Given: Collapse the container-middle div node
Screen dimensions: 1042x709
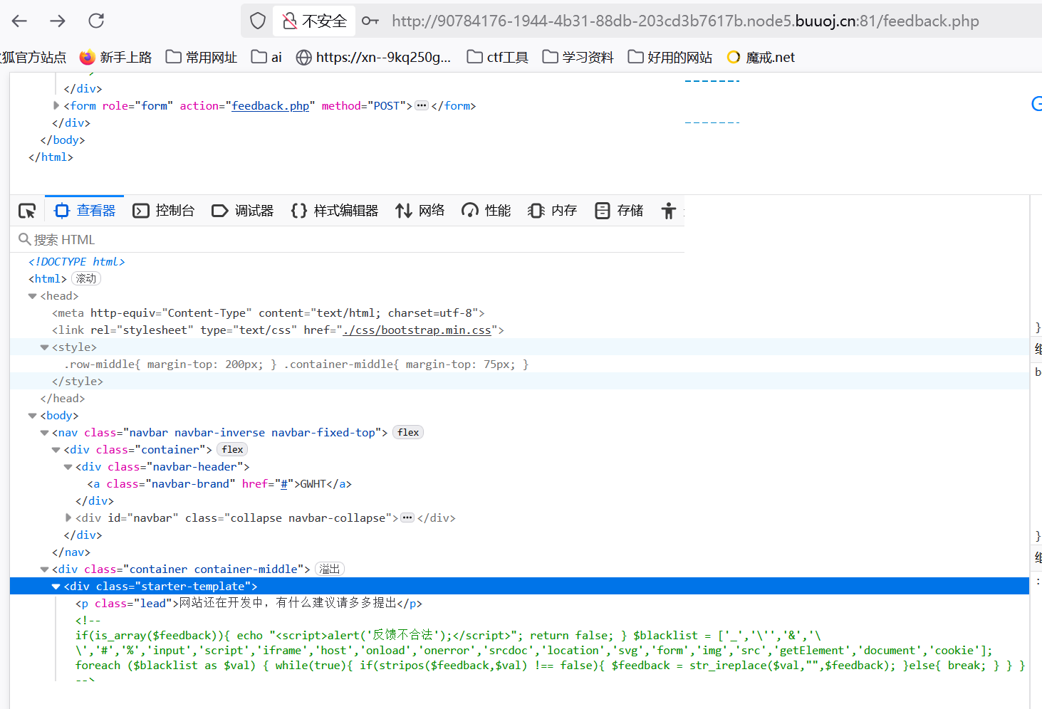Looking at the screenshot, I should 44,569.
